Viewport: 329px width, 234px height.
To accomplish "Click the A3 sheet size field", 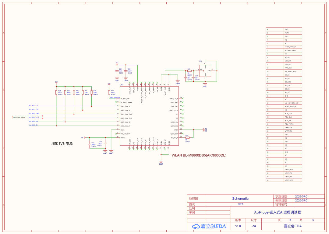I will 254,226.
